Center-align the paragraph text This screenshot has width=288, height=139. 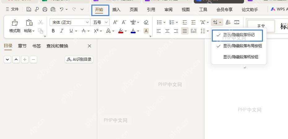167,31
